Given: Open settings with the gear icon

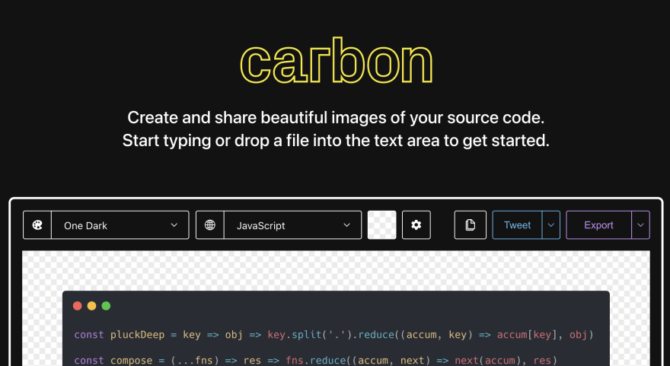Looking at the screenshot, I should (416, 225).
